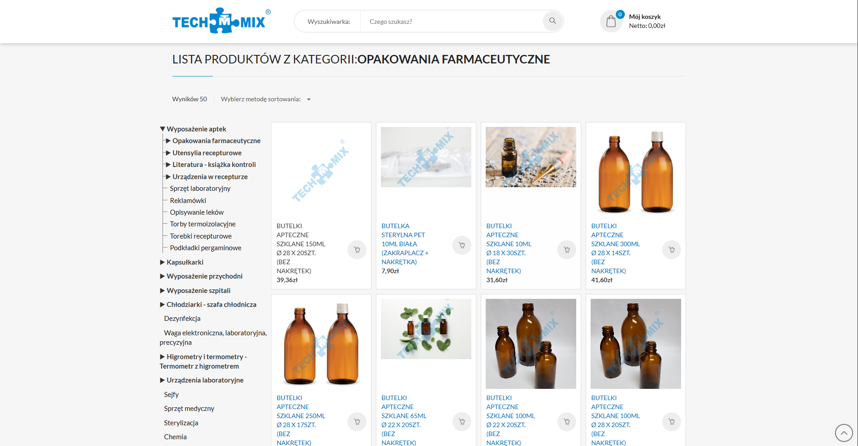This screenshot has height=446, width=858.
Task: Add the 250ML glass bottles to cart
Action: pyautogui.click(x=357, y=422)
